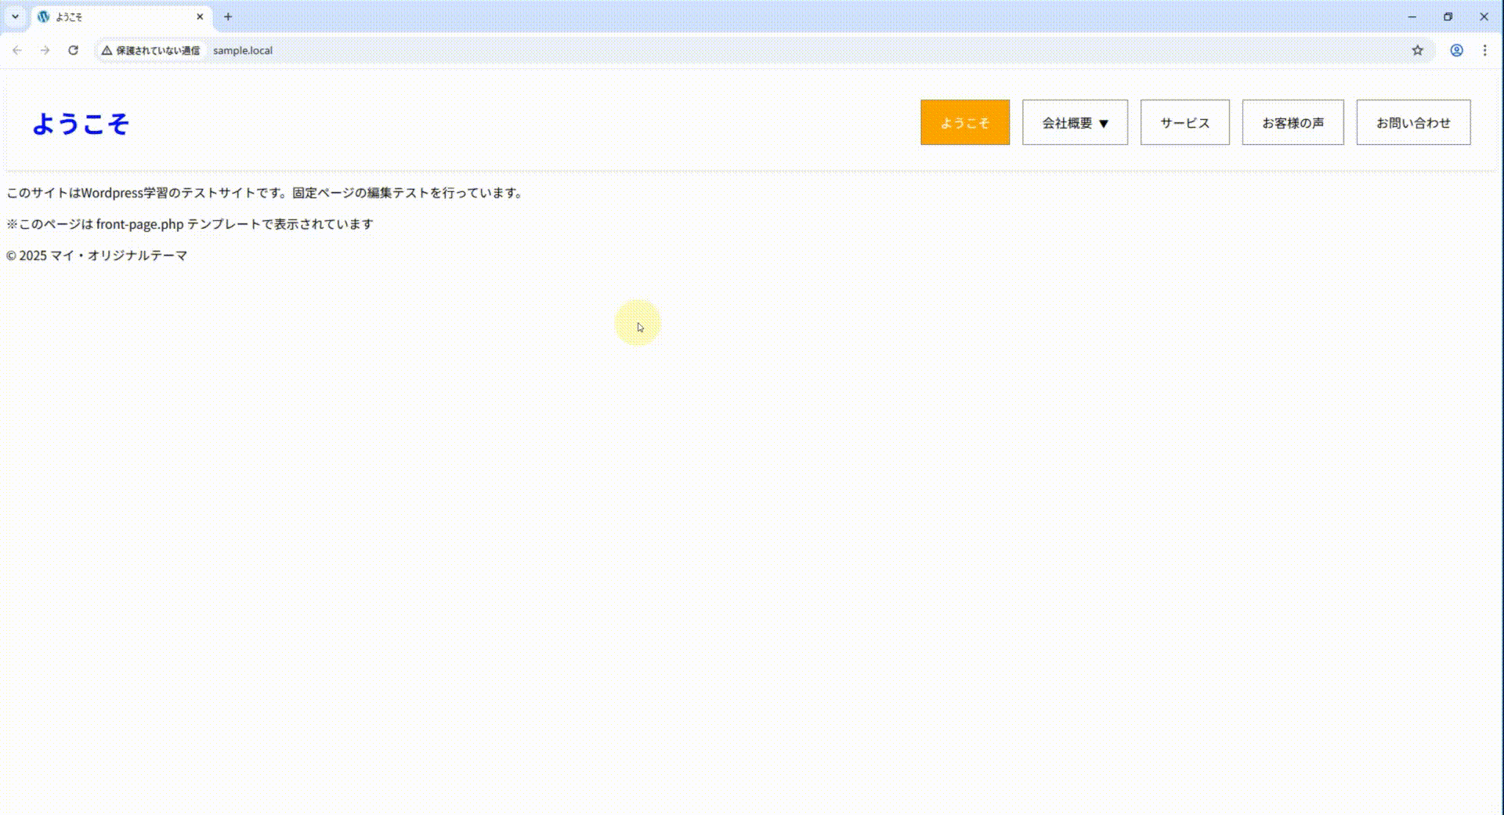Close the ようこそ browser tab
This screenshot has width=1504, height=815.
(x=200, y=16)
